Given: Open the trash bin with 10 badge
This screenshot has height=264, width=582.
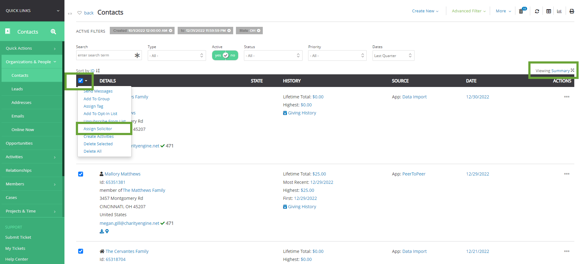Looking at the screenshot, I should pyautogui.click(x=522, y=11).
